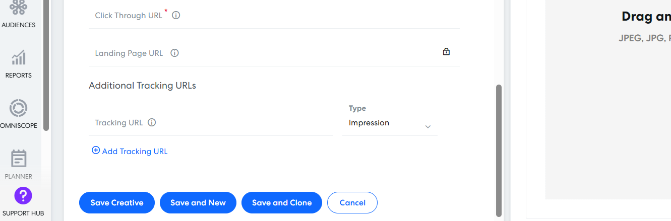Focus the Click Through URL input field
This screenshot has height=221, width=671.
(x=274, y=16)
